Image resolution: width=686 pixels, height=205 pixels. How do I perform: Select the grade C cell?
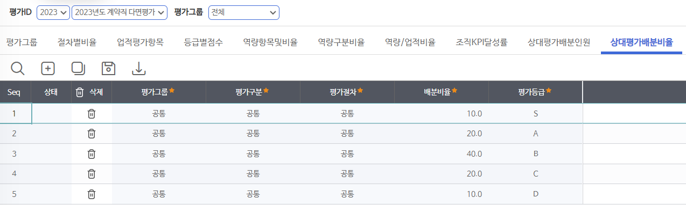point(535,174)
